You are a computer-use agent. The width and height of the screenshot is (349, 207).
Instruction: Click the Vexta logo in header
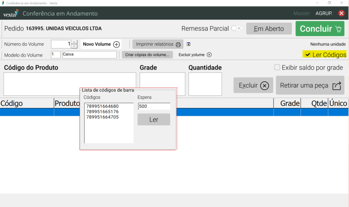click(x=10, y=14)
